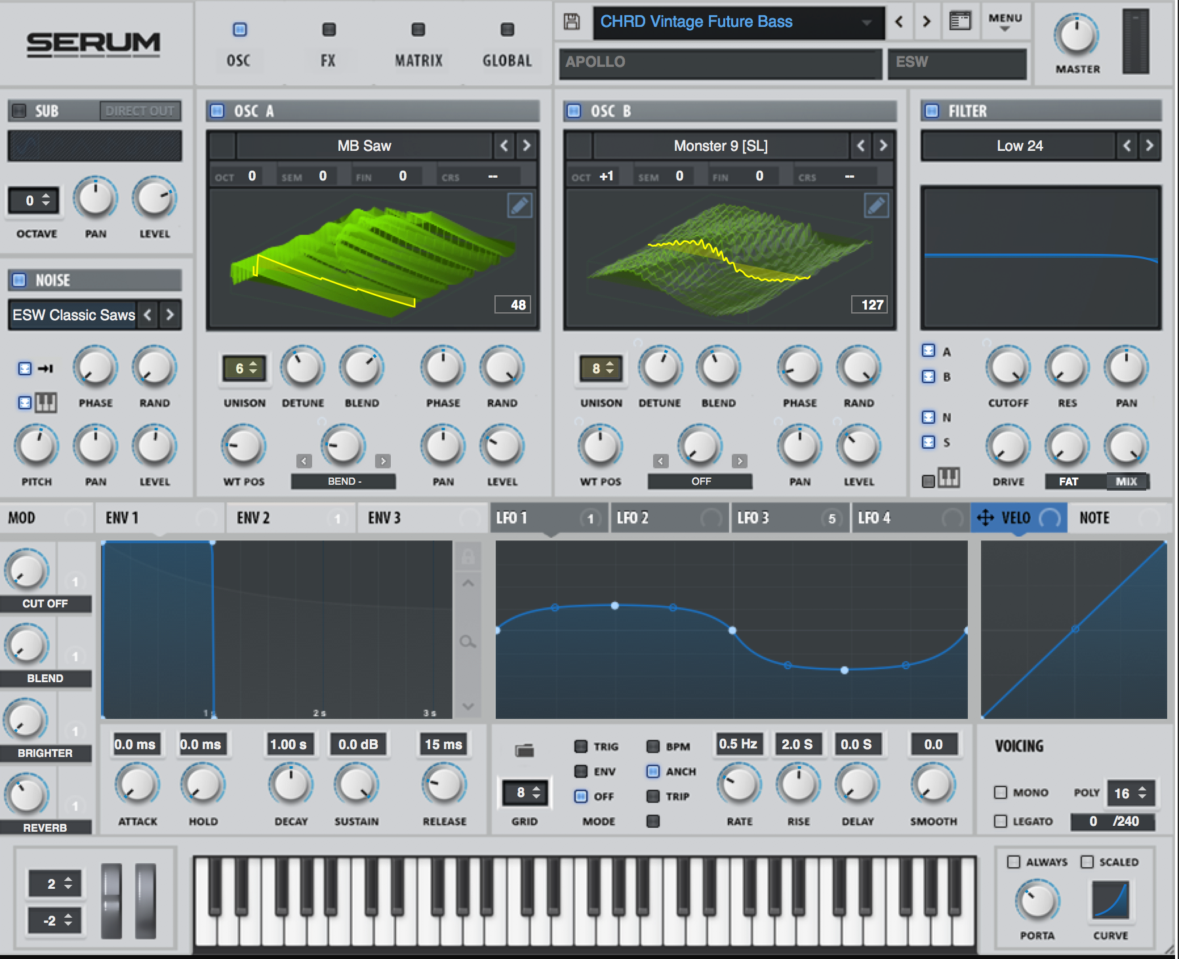Open the OSC B OFF warp mode menu
Image resolution: width=1179 pixels, height=959 pixels.
click(x=700, y=481)
